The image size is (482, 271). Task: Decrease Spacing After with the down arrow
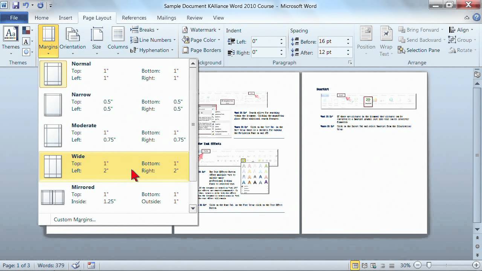348,55
